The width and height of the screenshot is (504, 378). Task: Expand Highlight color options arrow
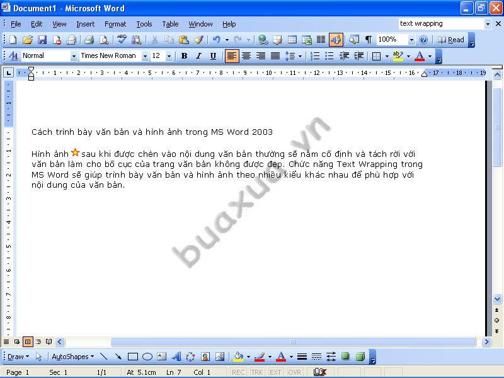[x=408, y=56]
